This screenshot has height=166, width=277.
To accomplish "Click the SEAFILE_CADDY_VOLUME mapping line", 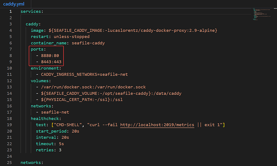I will click(111, 93).
